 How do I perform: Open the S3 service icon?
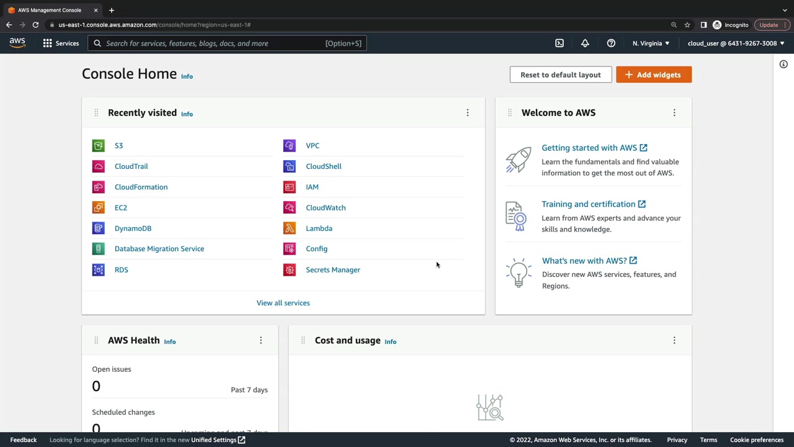click(98, 145)
